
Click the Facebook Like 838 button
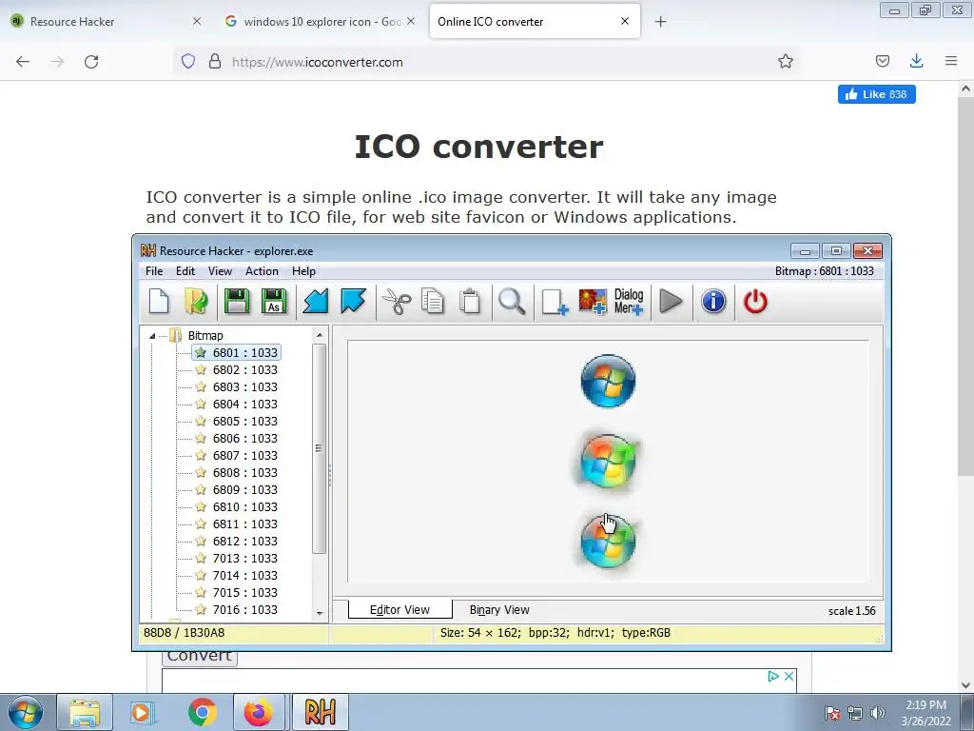point(876,94)
